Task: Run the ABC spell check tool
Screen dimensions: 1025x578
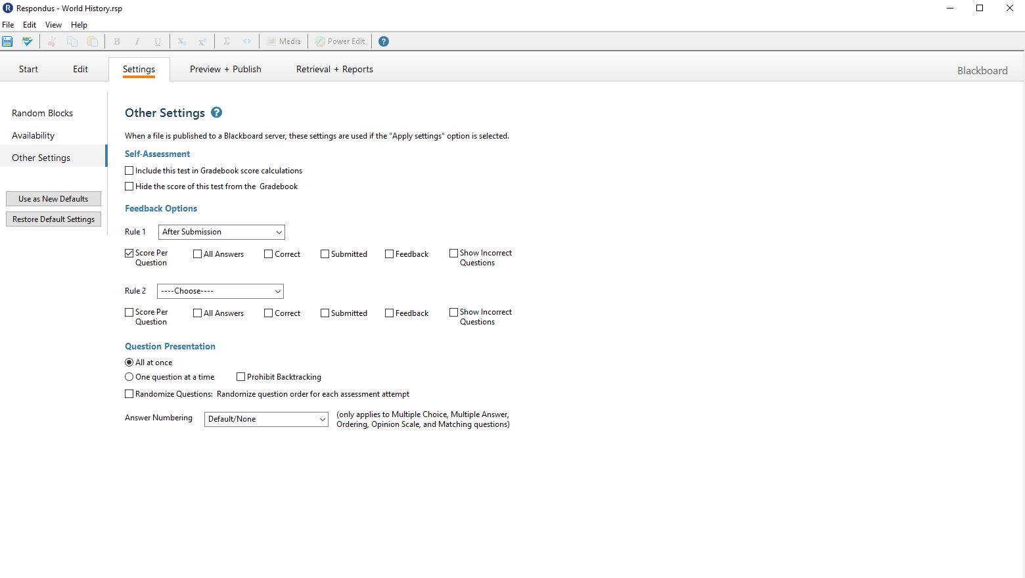Action: tap(27, 41)
